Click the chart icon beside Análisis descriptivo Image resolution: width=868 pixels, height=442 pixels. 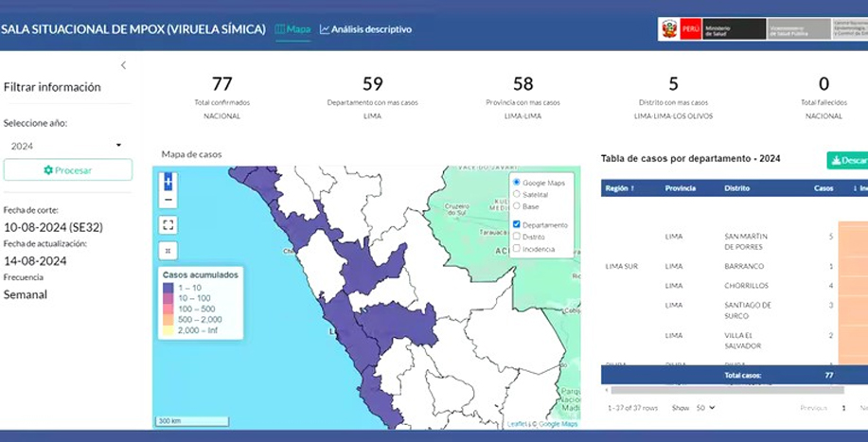(x=325, y=29)
